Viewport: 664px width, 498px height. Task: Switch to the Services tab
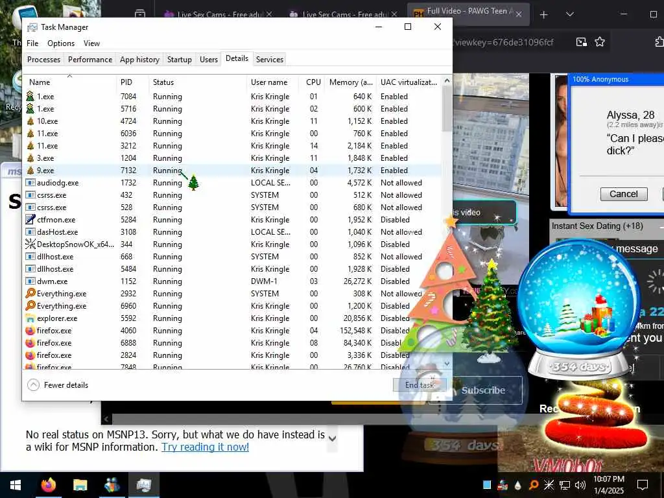270,59
